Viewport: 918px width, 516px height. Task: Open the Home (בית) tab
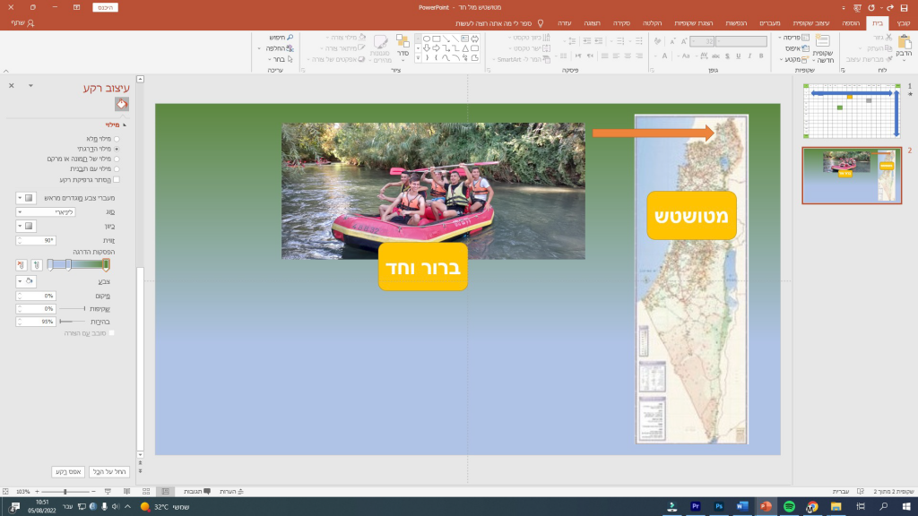(x=877, y=22)
